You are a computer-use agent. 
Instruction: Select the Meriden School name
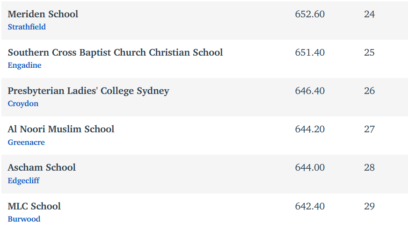click(x=43, y=14)
